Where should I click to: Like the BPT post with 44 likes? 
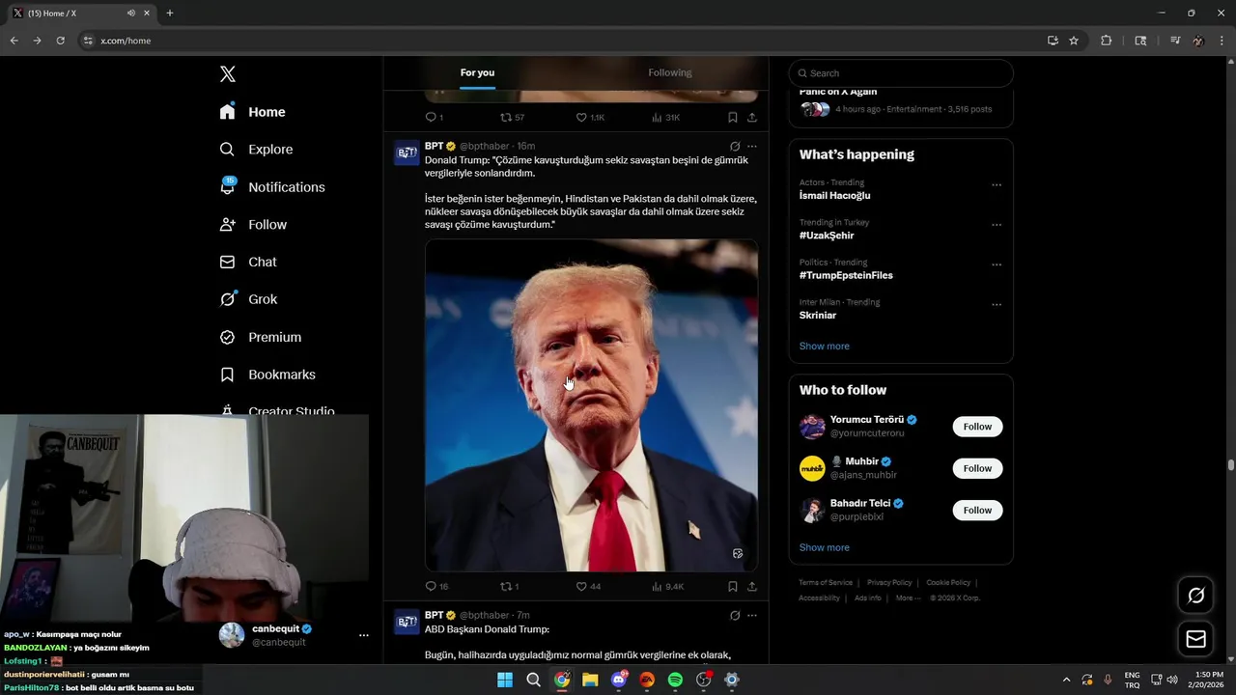click(x=588, y=586)
